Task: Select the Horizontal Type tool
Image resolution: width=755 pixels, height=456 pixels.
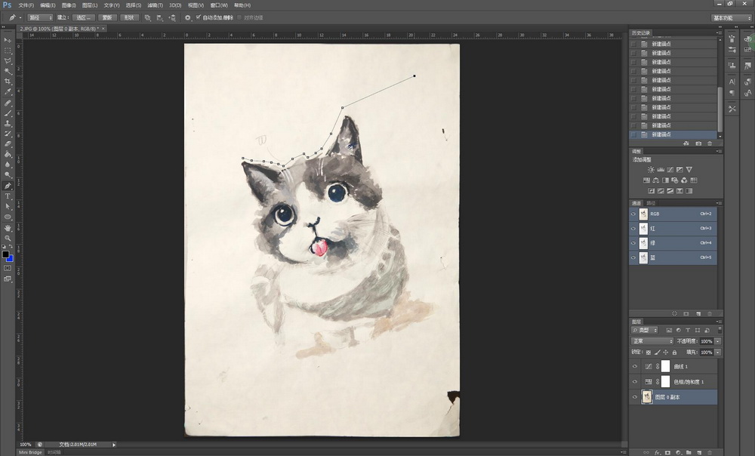Action: coord(8,196)
